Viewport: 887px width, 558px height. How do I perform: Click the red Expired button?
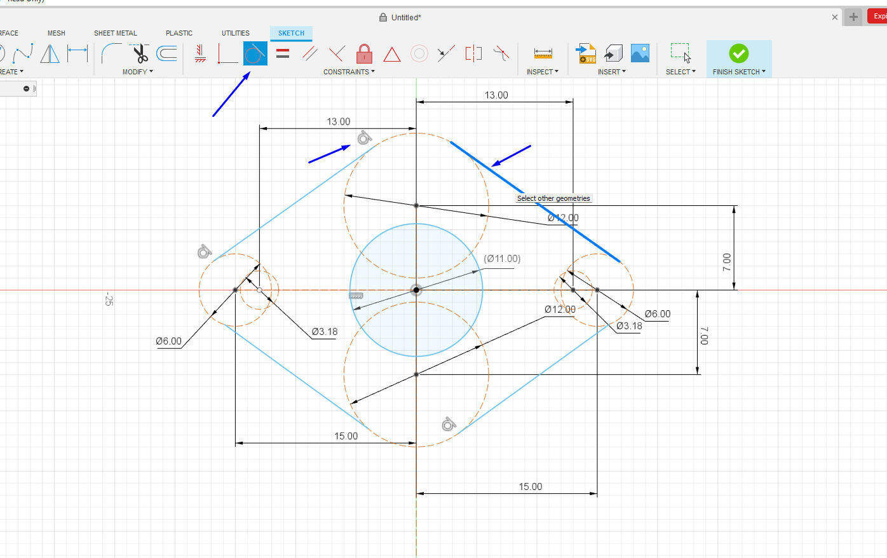pyautogui.click(x=877, y=17)
